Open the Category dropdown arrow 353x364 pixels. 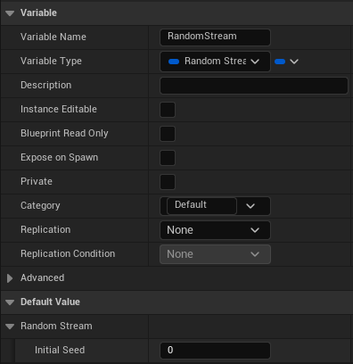pos(250,206)
